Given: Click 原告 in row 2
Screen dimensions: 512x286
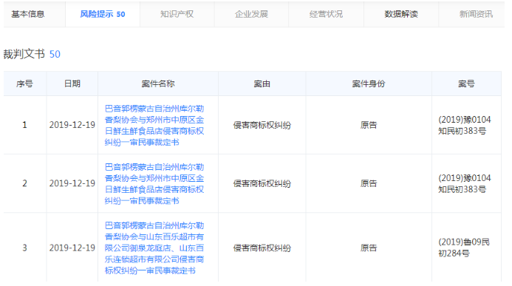Looking at the screenshot, I should coord(369,183).
